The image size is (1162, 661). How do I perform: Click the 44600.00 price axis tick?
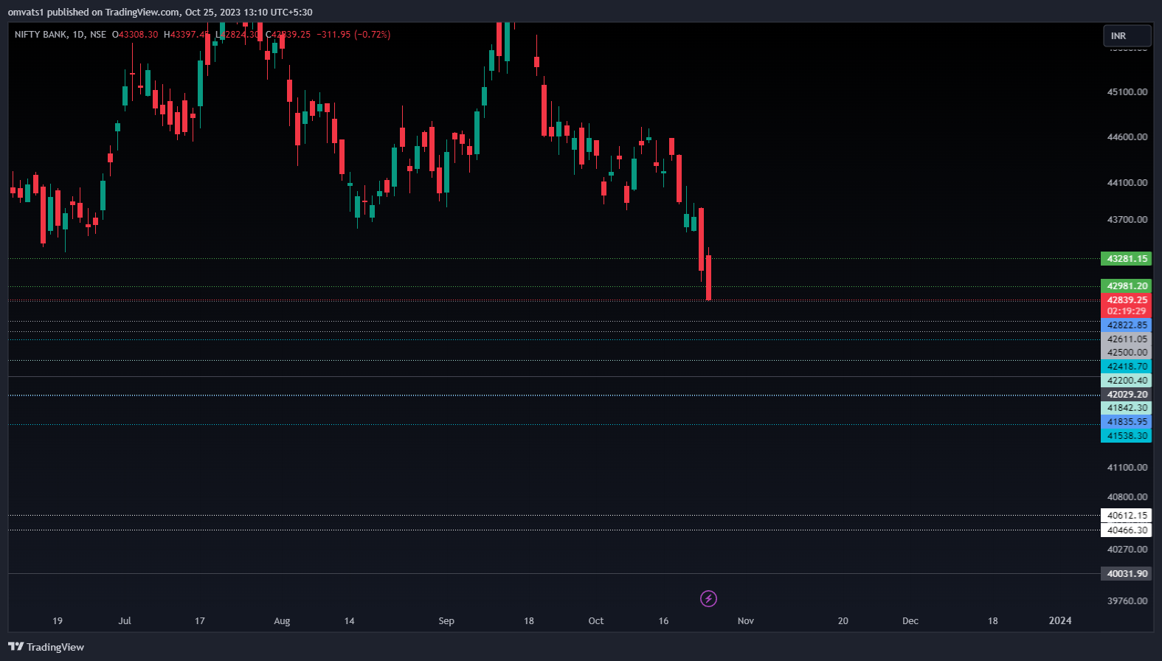coord(1127,137)
